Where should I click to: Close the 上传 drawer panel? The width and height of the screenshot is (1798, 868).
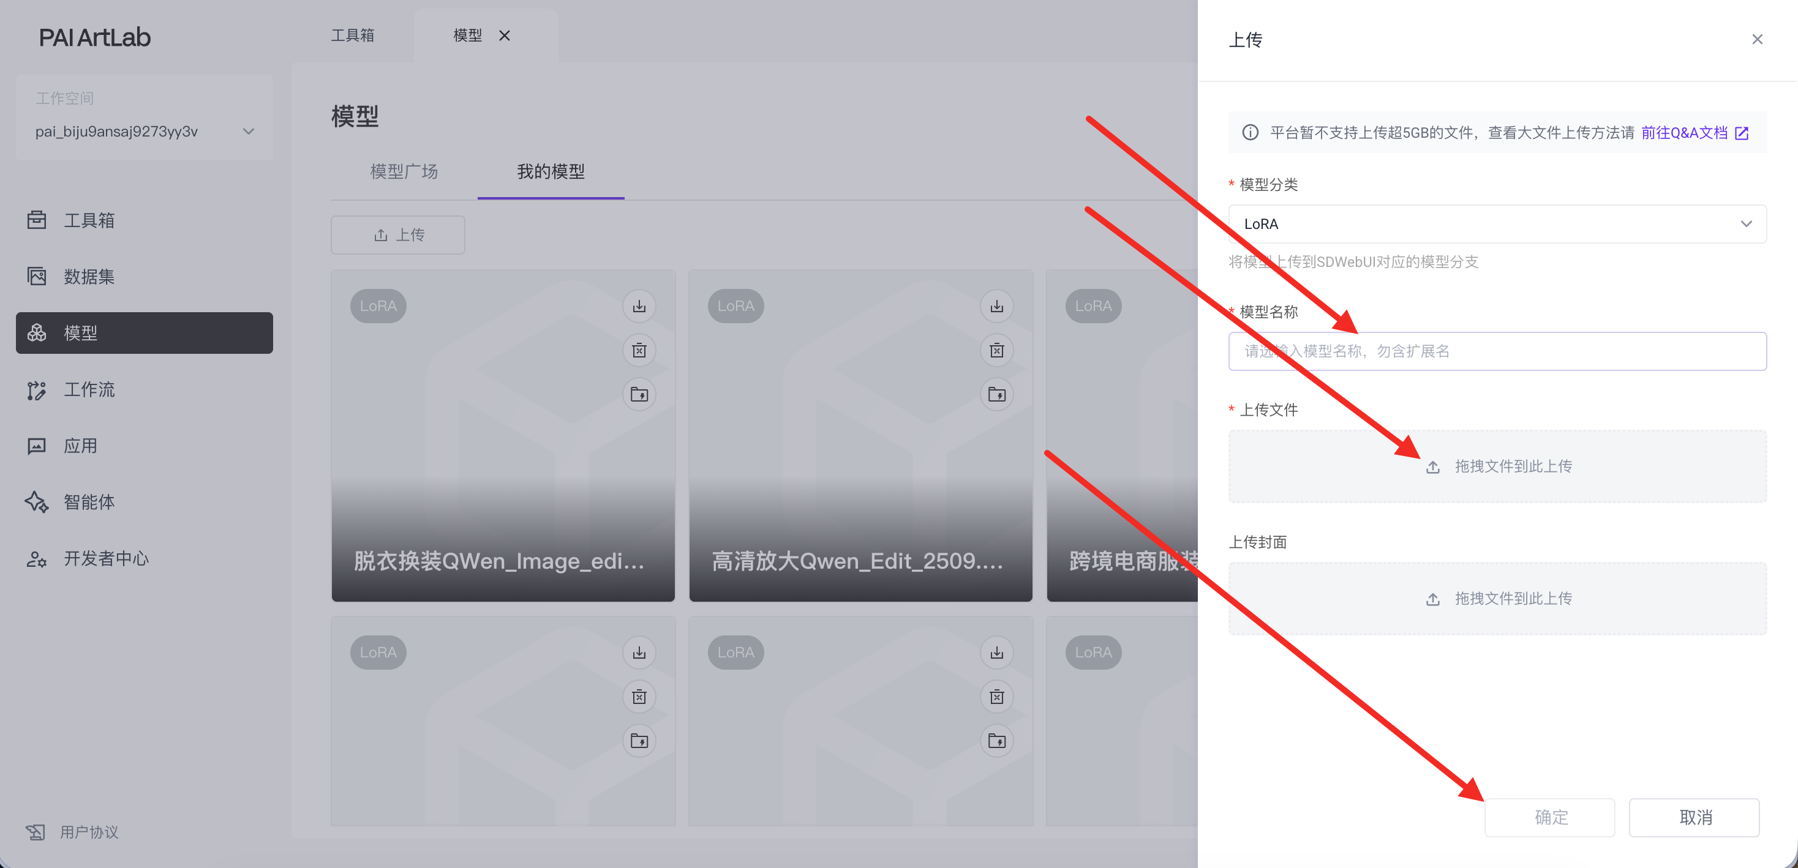click(1757, 40)
